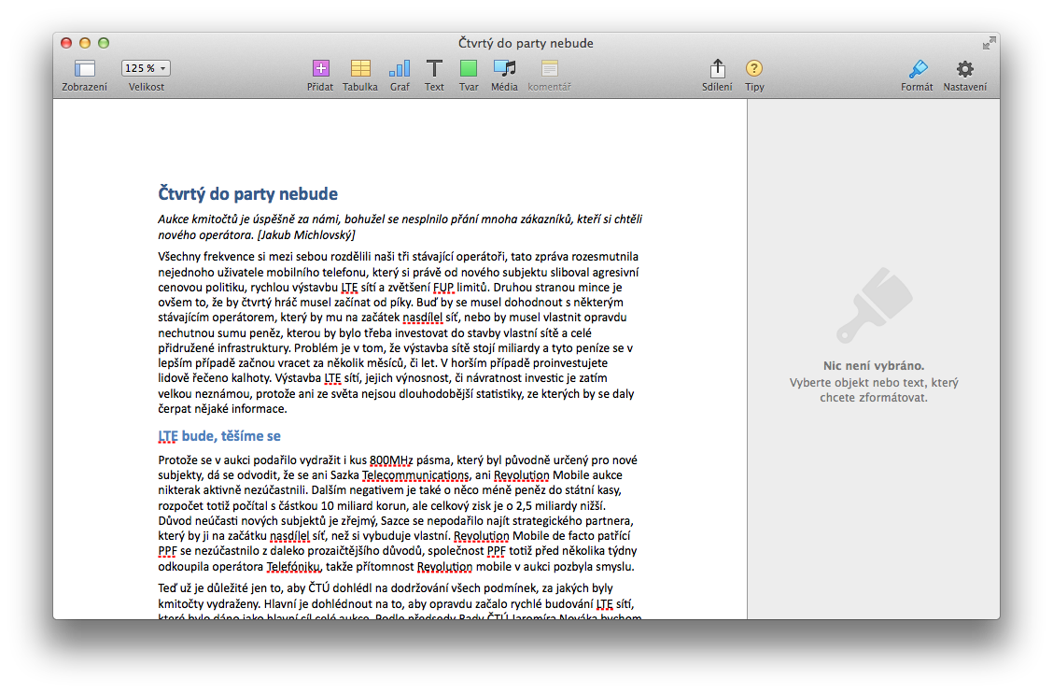Click the 'Nic není vybráno.' message
The width and height of the screenshot is (1053, 693).
[874, 366]
